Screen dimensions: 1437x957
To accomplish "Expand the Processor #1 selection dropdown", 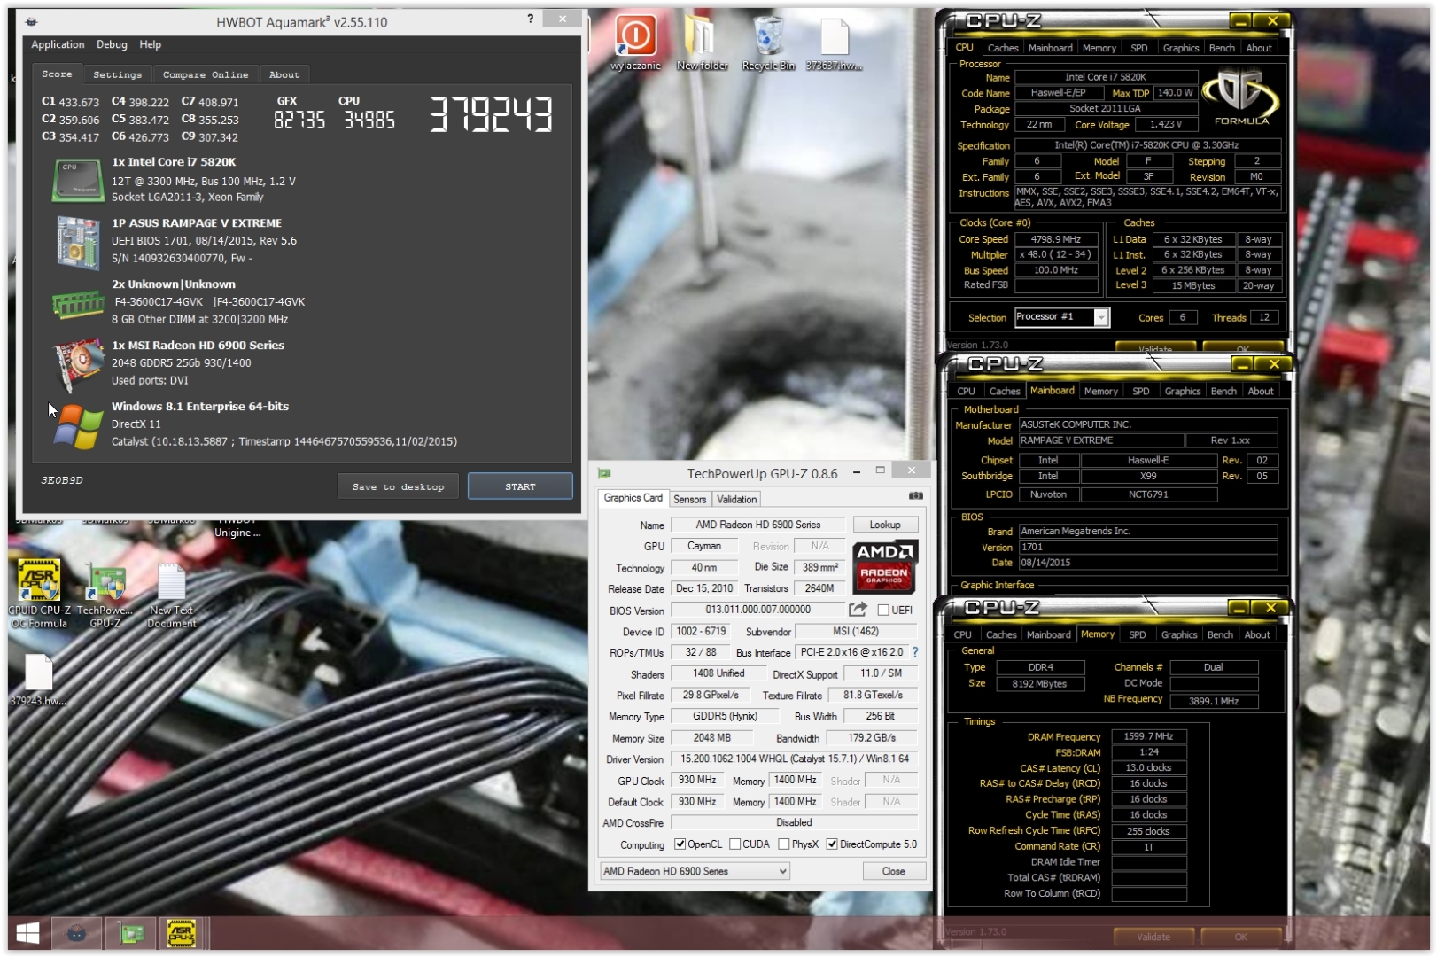I will 1101,317.
